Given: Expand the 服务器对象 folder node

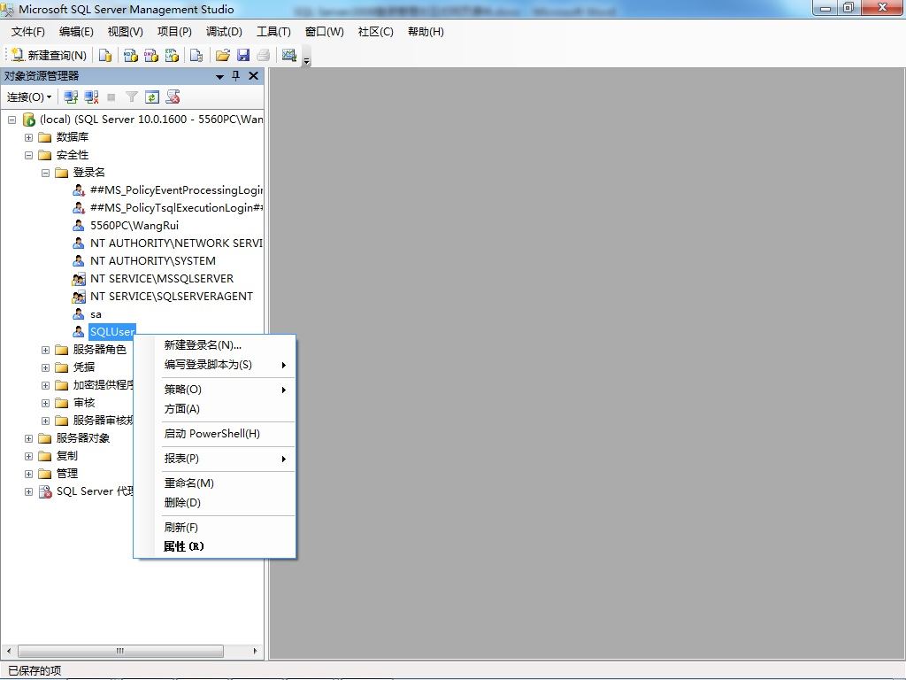Looking at the screenshot, I should click(28, 438).
